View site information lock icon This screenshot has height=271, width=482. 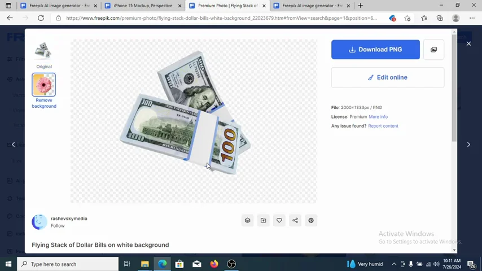pos(58,18)
